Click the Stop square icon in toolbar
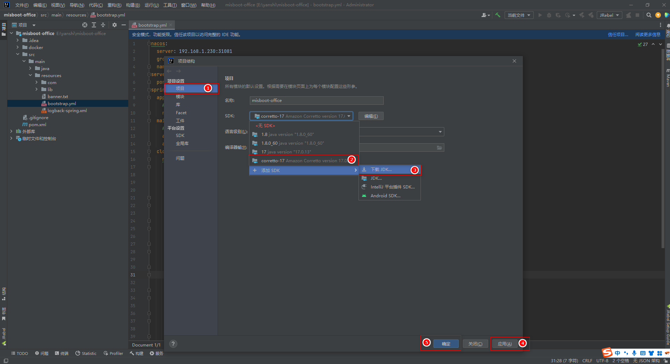 click(x=637, y=15)
